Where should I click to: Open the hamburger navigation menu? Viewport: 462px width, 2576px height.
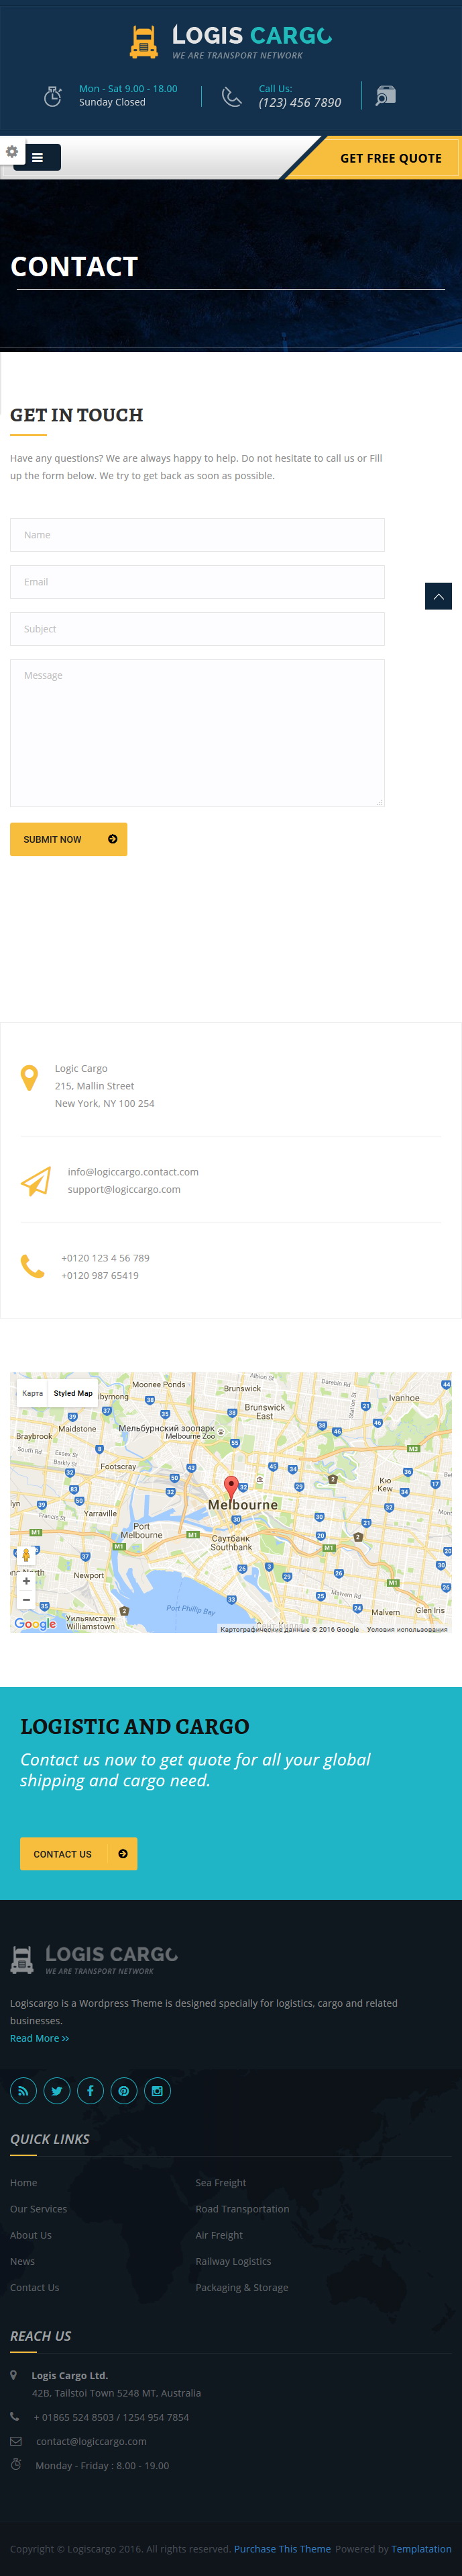pos(37,157)
